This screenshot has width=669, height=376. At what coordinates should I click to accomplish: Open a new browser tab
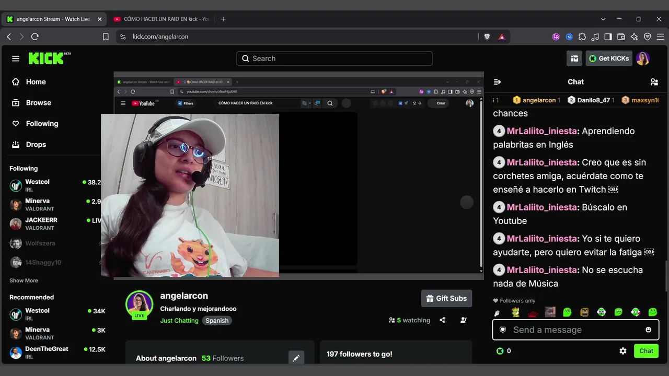click(x=223, y=19)
